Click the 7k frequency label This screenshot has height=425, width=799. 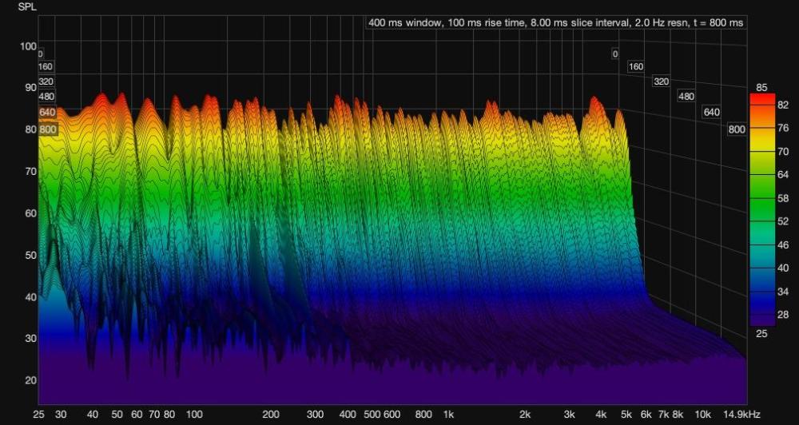tap(663, 415)
